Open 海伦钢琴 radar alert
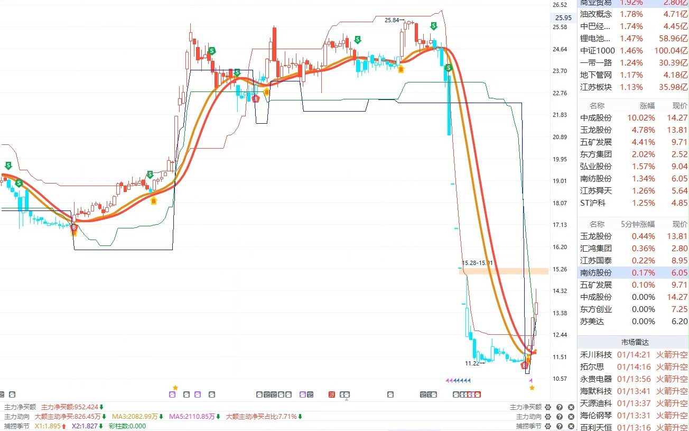Viewport: 689px width, 431px height. 633,415
